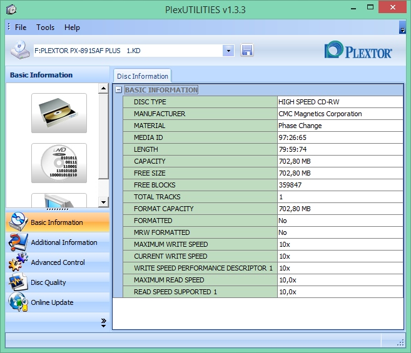Expand the navigation pane chevron options
Image resolution: width=411 pixels, height=353 pixels.
pos(104,323)
